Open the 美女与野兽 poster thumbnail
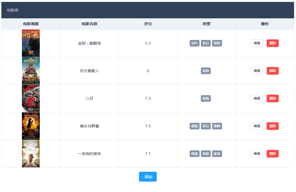This screenshot has width=296, height=192. tap(31, 126)
